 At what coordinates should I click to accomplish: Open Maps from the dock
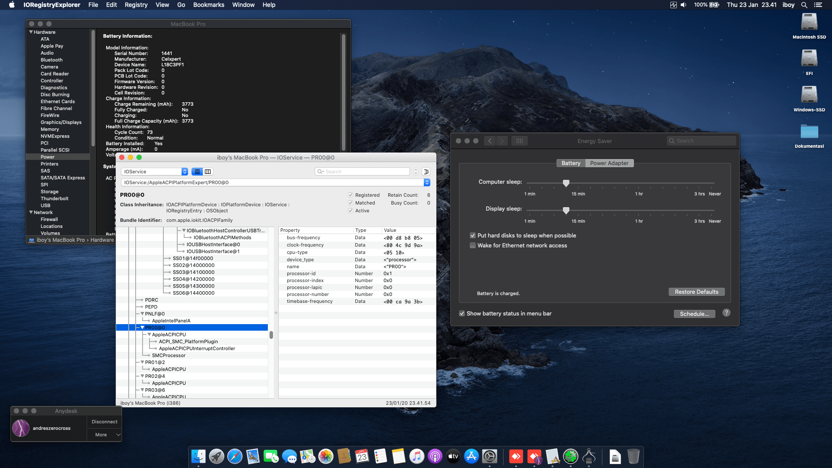308,456
